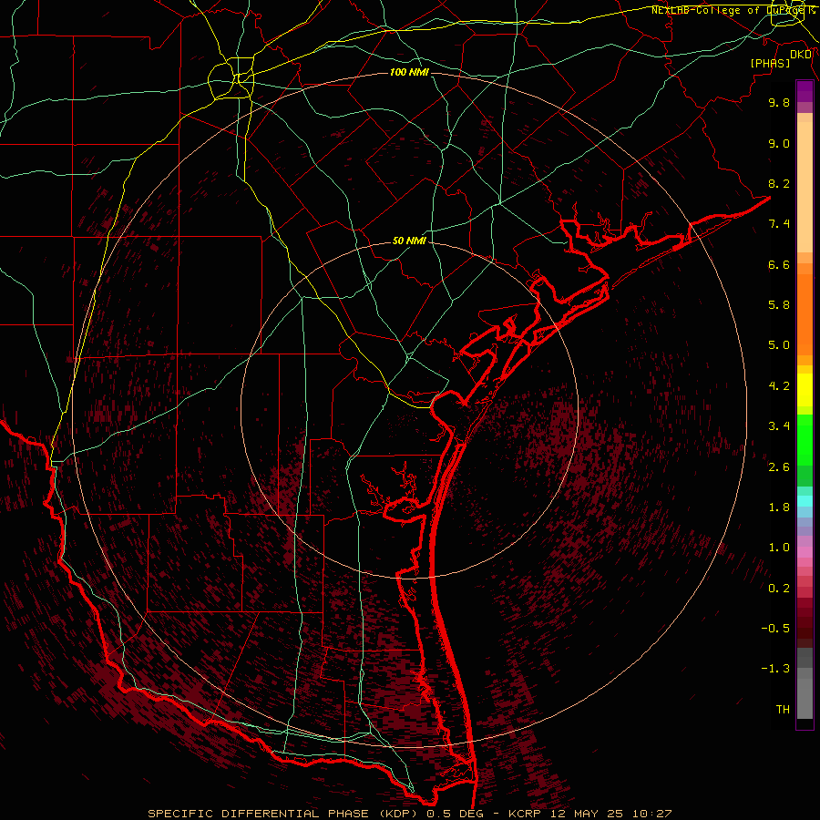Click the TH threshold label on the legend
The width and height of the screenshot is (820, 820).
783,710
